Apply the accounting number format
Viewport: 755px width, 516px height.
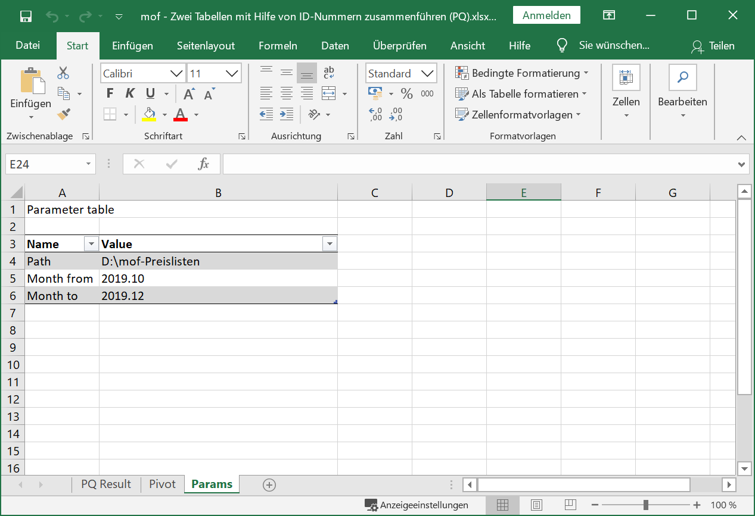tap(375, 93)
